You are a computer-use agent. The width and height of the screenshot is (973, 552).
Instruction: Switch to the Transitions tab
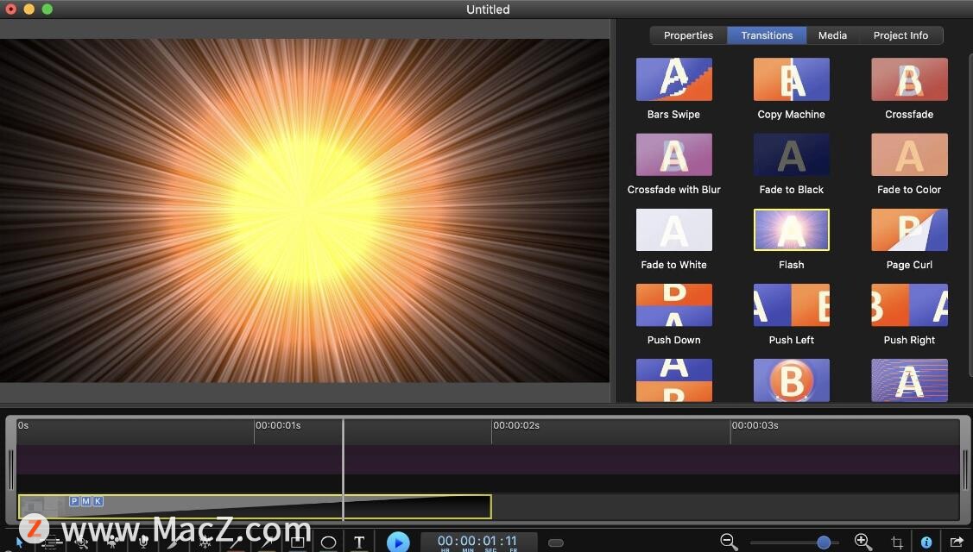(767, 35)
